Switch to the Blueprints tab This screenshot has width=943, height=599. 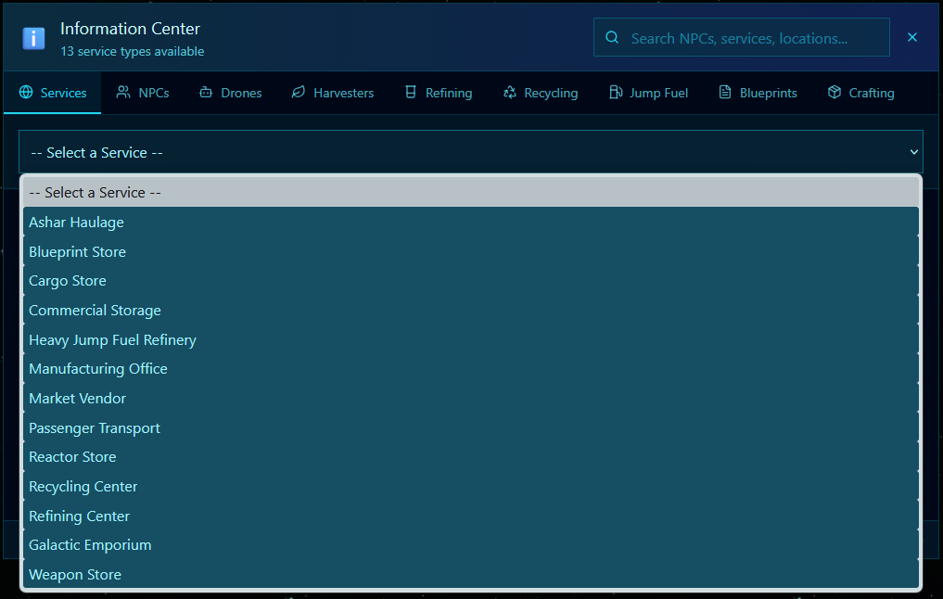pyautogui.click(x=758, y=93)
